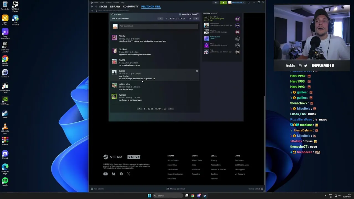Select the WinRAR desktop icon
The width and height of the screenshot is (354, 199).
coord(5,141)
